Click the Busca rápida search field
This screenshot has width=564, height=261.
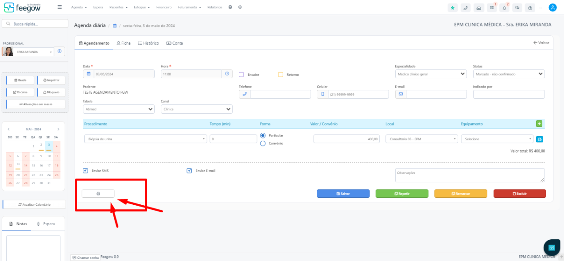35,23
